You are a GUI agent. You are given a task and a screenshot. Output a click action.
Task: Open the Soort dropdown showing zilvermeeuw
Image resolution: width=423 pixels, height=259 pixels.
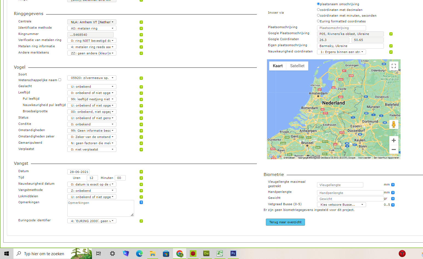click(92, 78)
